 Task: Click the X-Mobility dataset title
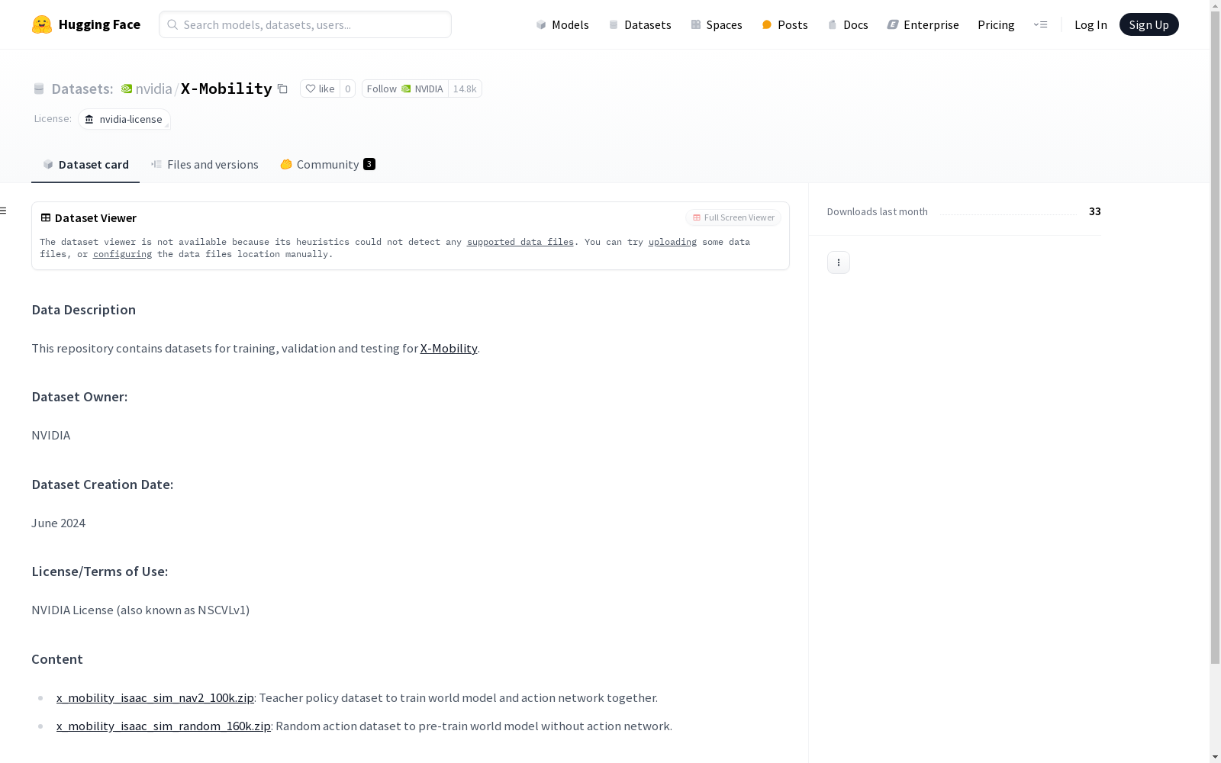(x=226, y=89)
